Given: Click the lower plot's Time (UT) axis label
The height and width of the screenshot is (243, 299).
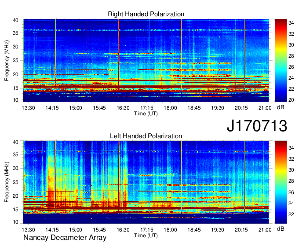Looking at the screenshot, I should (x=146, y=236).
